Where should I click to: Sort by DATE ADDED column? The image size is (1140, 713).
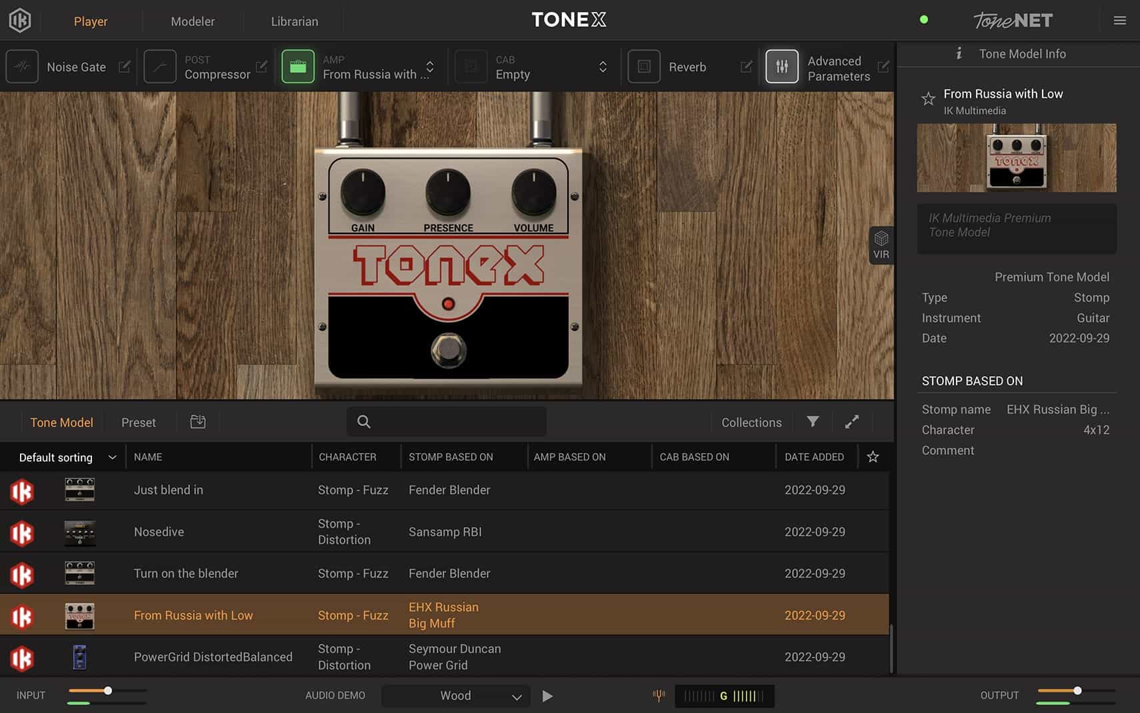pos(814,457)
